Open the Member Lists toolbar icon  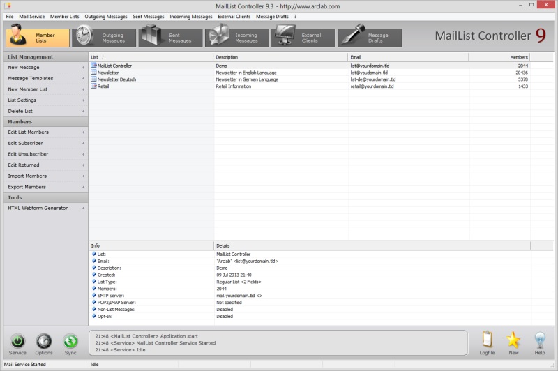[18, 34]
